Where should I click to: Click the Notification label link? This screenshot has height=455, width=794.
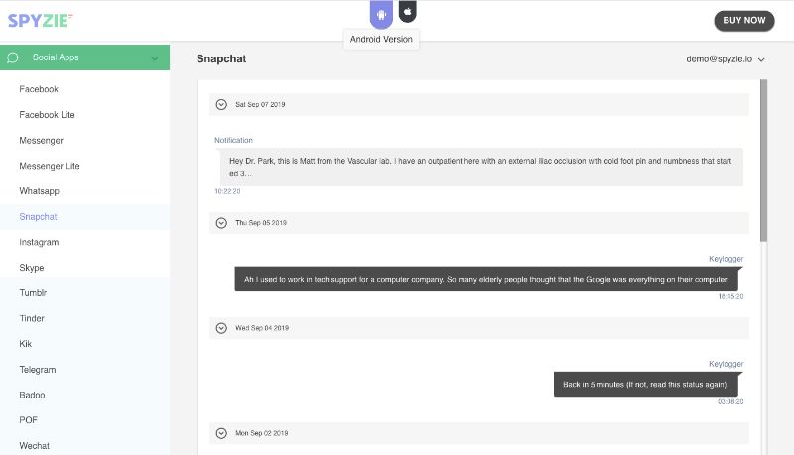click(233, 140)
